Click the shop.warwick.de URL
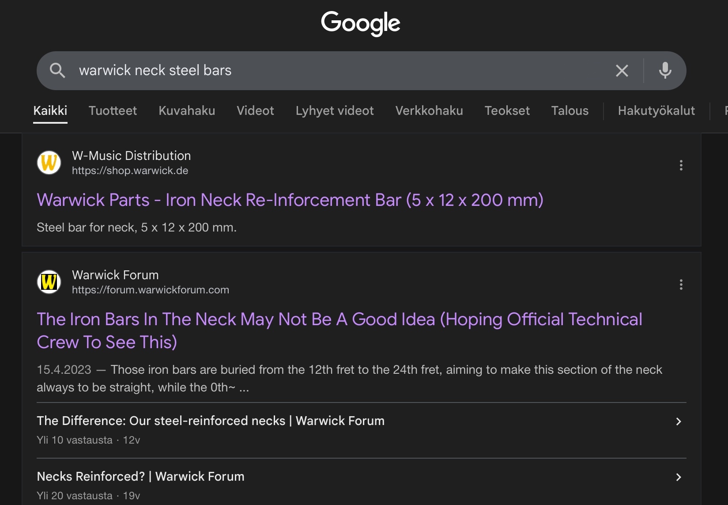 130,171
